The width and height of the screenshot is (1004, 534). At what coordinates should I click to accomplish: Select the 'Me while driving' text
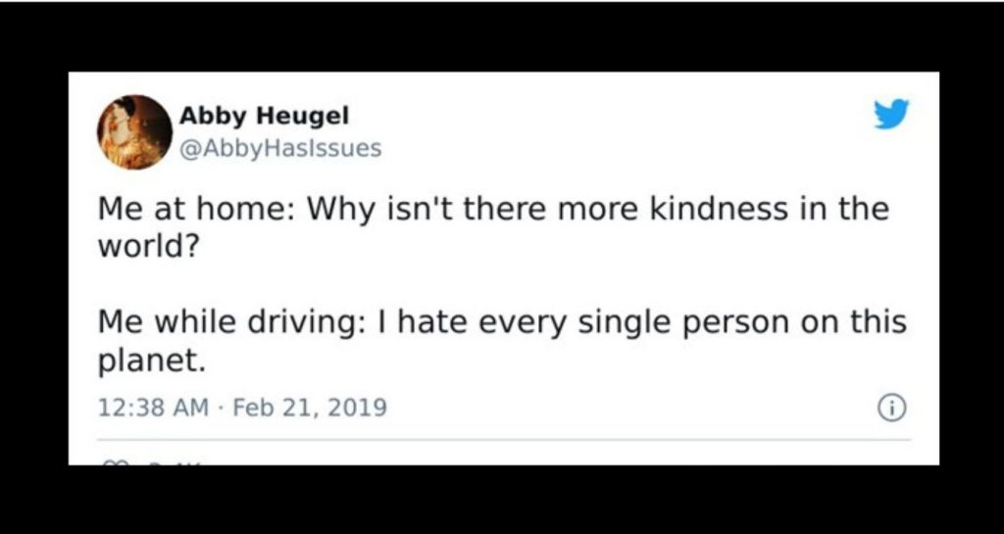point(226,322)
